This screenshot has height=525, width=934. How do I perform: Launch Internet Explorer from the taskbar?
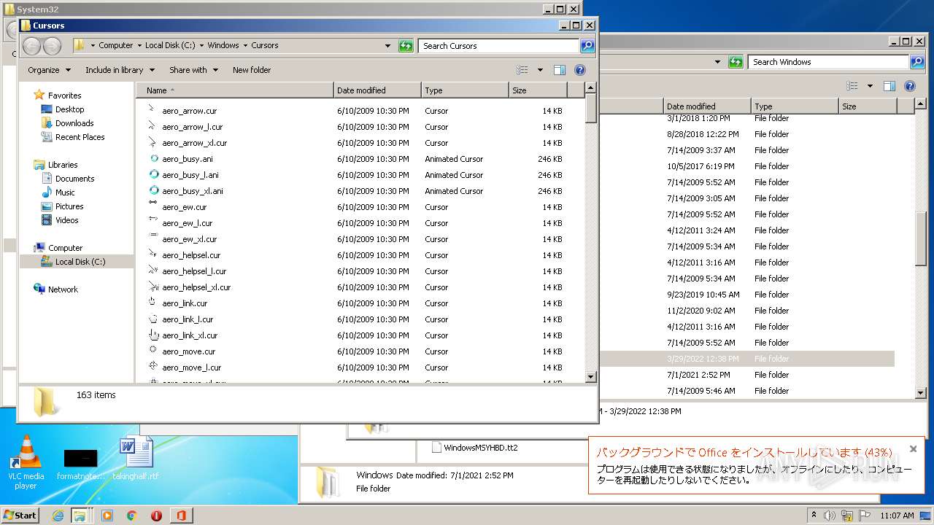click(58, 516)
